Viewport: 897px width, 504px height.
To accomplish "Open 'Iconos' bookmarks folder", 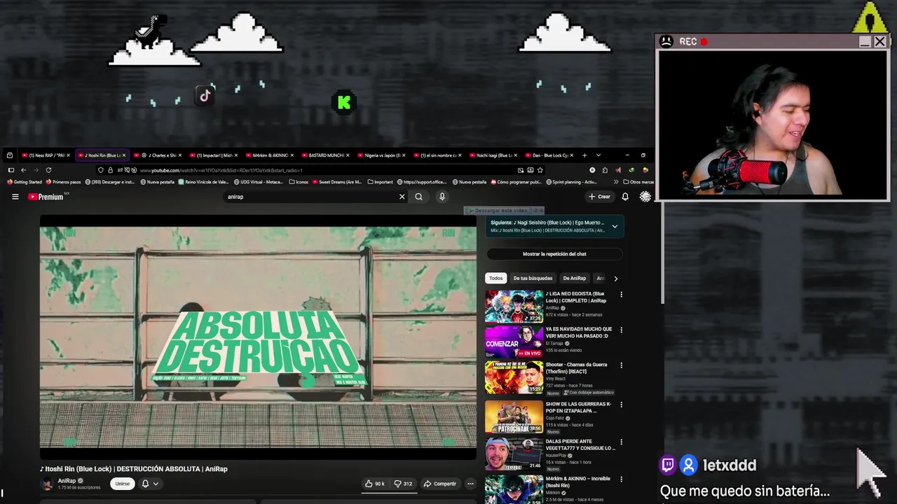I will 299,182.
